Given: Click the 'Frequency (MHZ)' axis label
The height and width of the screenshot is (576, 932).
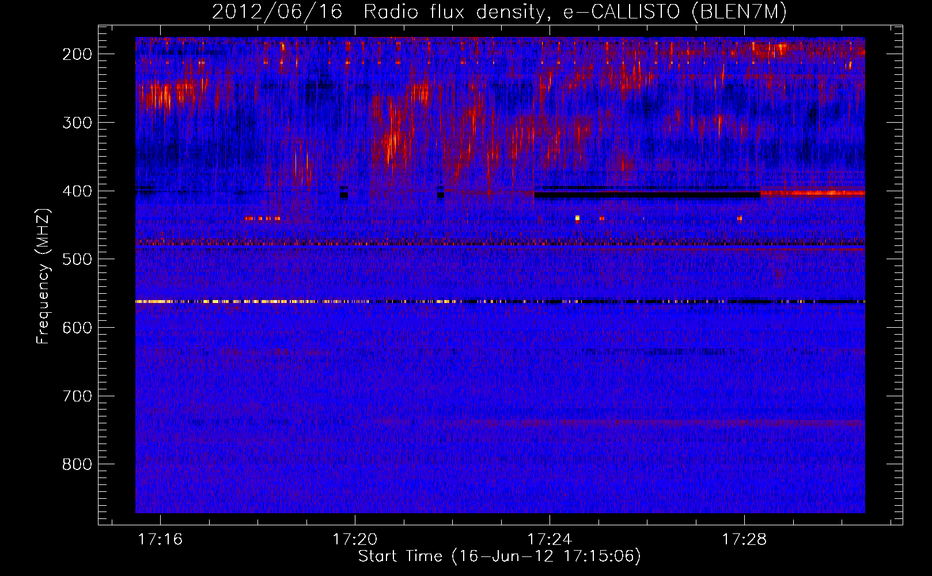Looking at the screenshot, I should point(43,276).
